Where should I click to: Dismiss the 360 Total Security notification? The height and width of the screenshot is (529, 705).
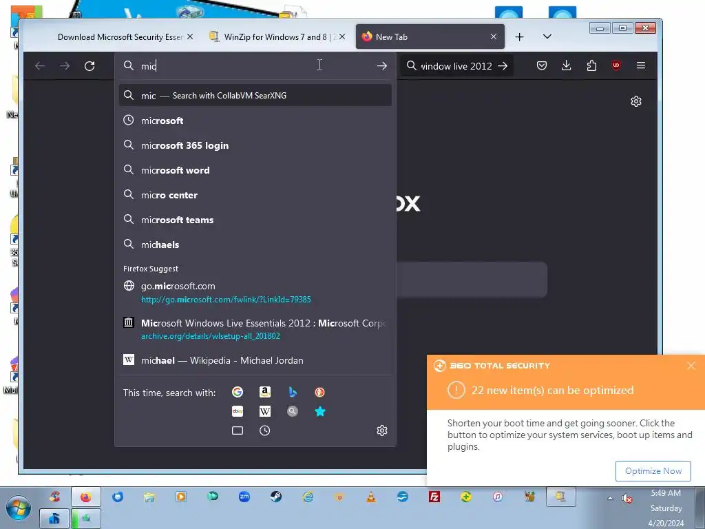691,366
